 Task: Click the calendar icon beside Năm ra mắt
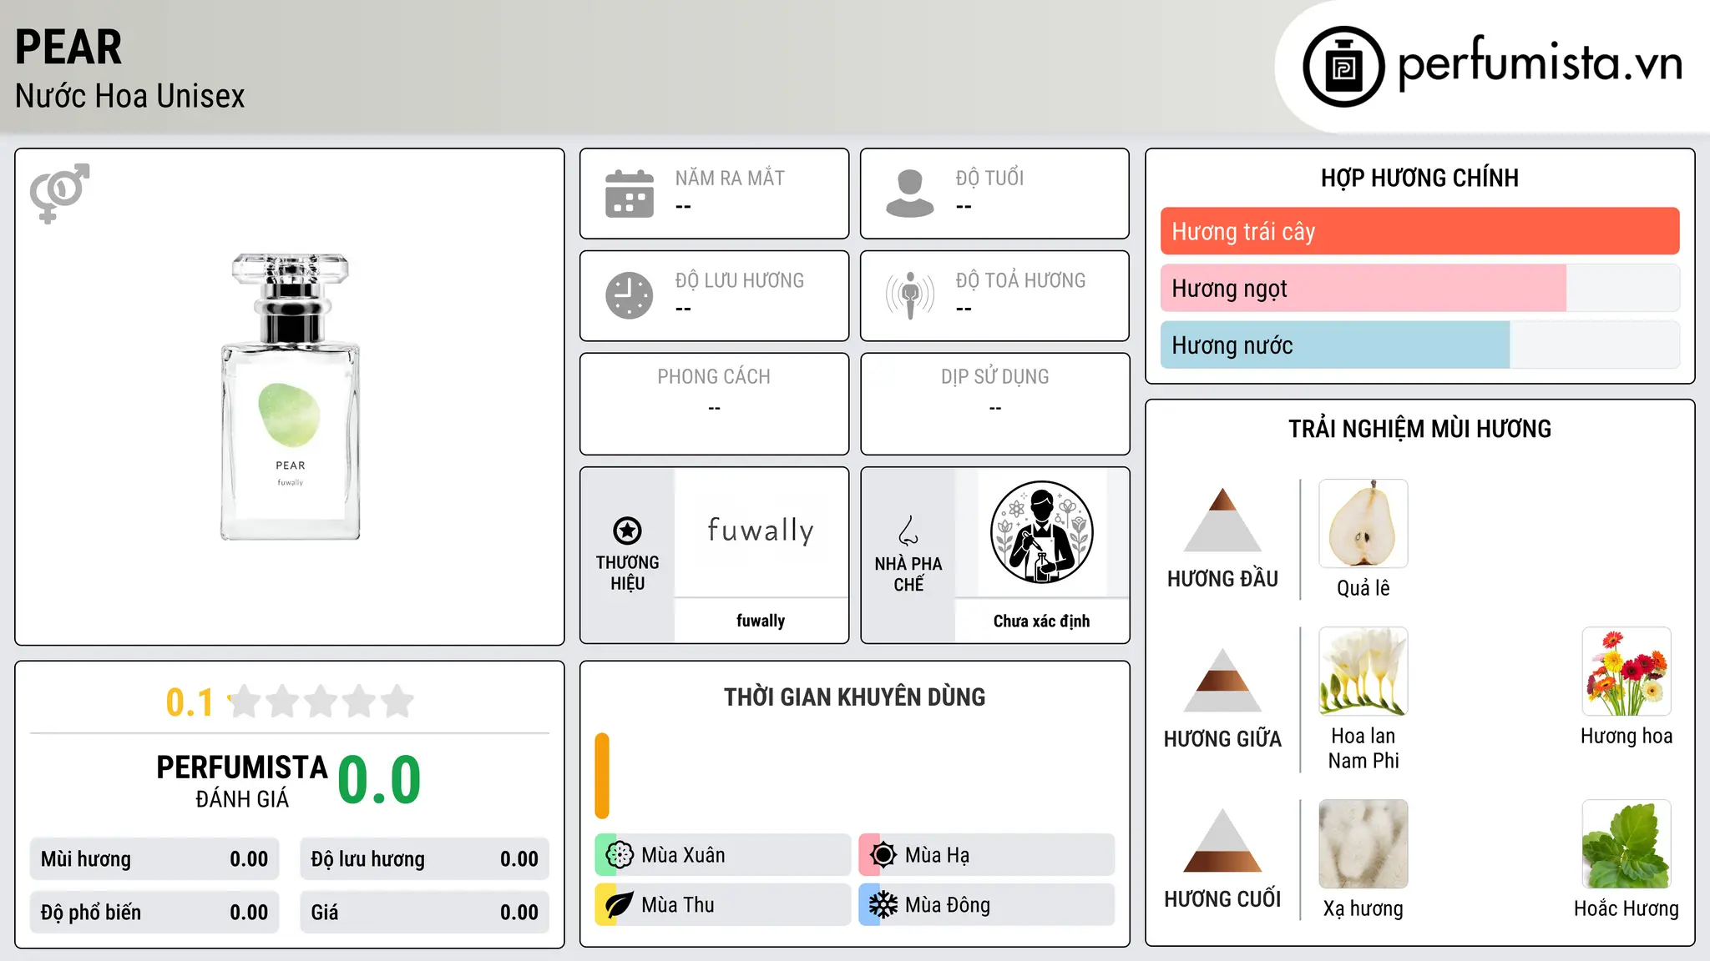pos(630,194)
